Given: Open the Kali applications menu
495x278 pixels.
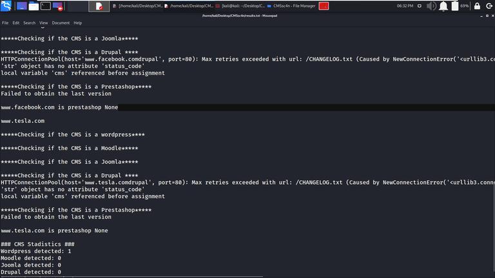Looking at the screenshot, I should click(6, 6).
